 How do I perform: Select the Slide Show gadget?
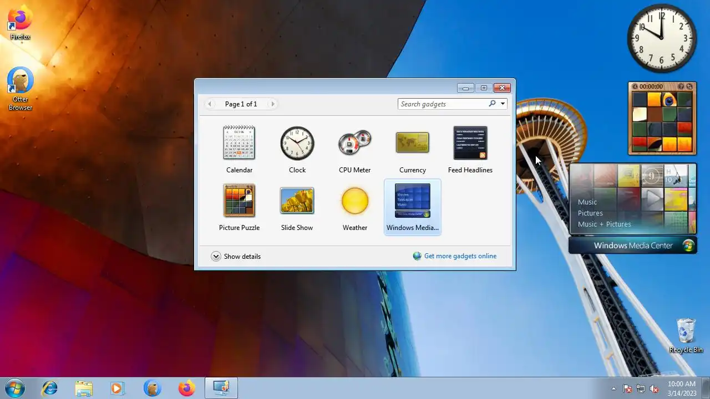coord(297,201)
